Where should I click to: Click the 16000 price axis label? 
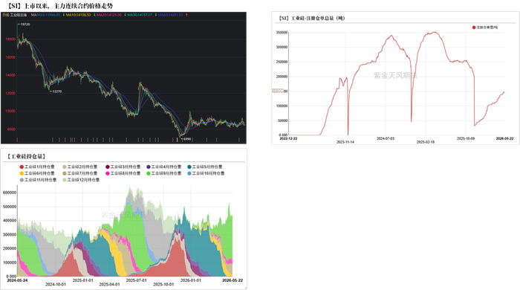click(10, 57)
